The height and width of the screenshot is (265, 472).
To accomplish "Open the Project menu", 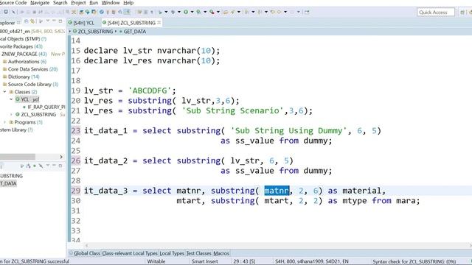I will tap(78, 3).
